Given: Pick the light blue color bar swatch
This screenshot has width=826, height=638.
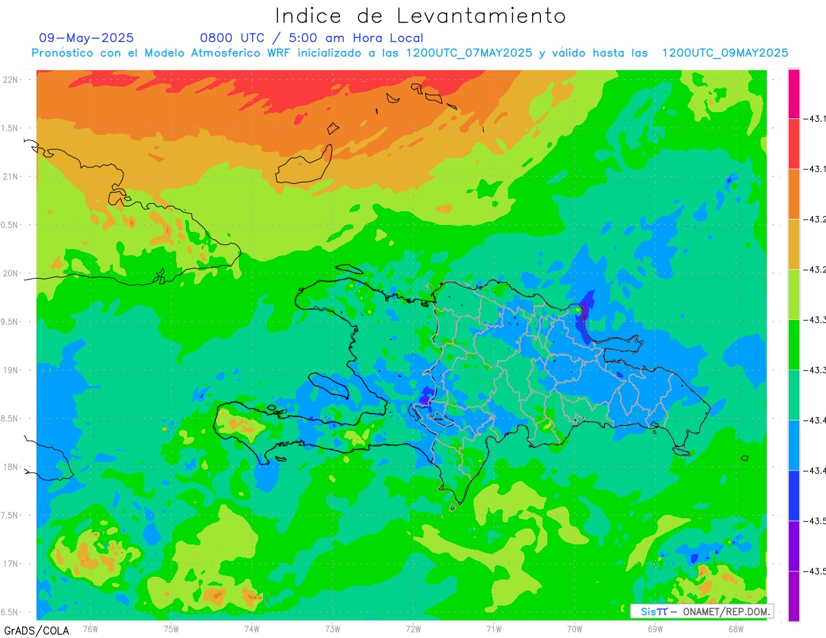Looking at the screenshot, I should [x=794, y=445].
